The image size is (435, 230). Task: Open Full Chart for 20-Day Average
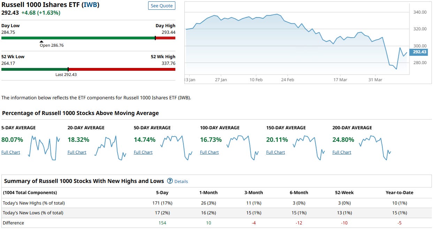(77, 152)
